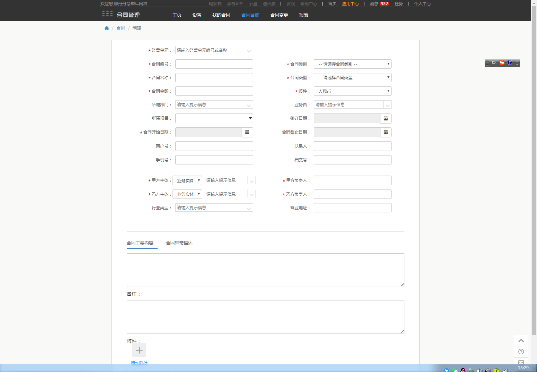Viewport: 537px width, 372px height.
Task: Click the CH language indicator on language bar
Action: pyautogui.click(x=494, y=62)
